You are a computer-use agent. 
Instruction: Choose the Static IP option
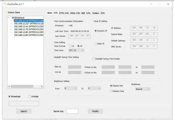(99, 43)
